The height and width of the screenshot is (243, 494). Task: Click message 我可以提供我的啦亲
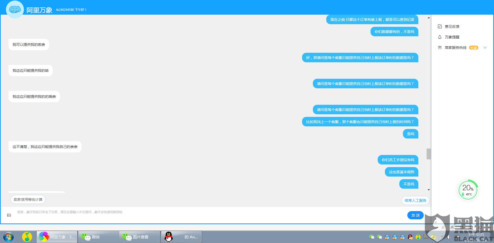[x=29, y=45]
